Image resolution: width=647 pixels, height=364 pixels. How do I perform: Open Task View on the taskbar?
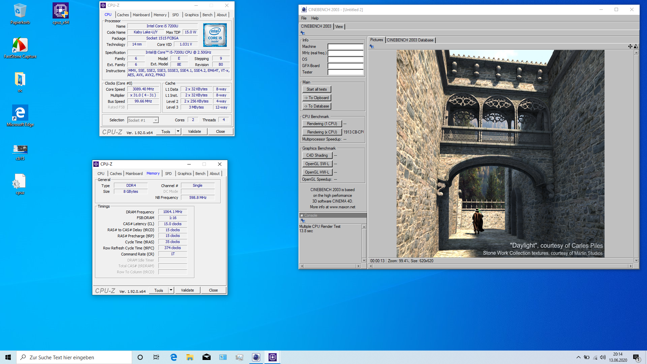pyautogui.click(x=156, y=357)
